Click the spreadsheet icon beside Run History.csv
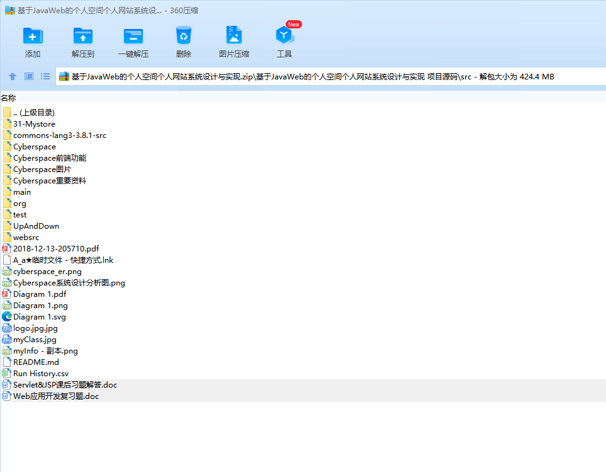This screenshot has height=472, width=606. pos(6,373)
